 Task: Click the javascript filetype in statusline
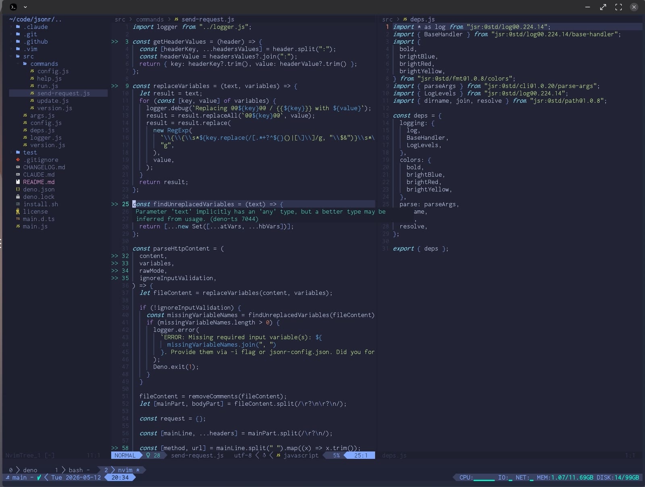click(x=301, y=455)
